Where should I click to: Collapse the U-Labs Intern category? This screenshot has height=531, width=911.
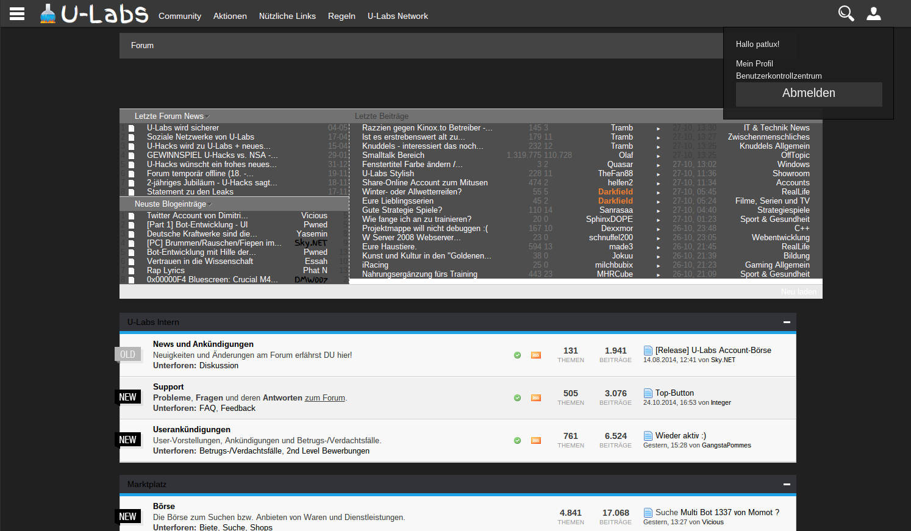(x=787, y=322)
